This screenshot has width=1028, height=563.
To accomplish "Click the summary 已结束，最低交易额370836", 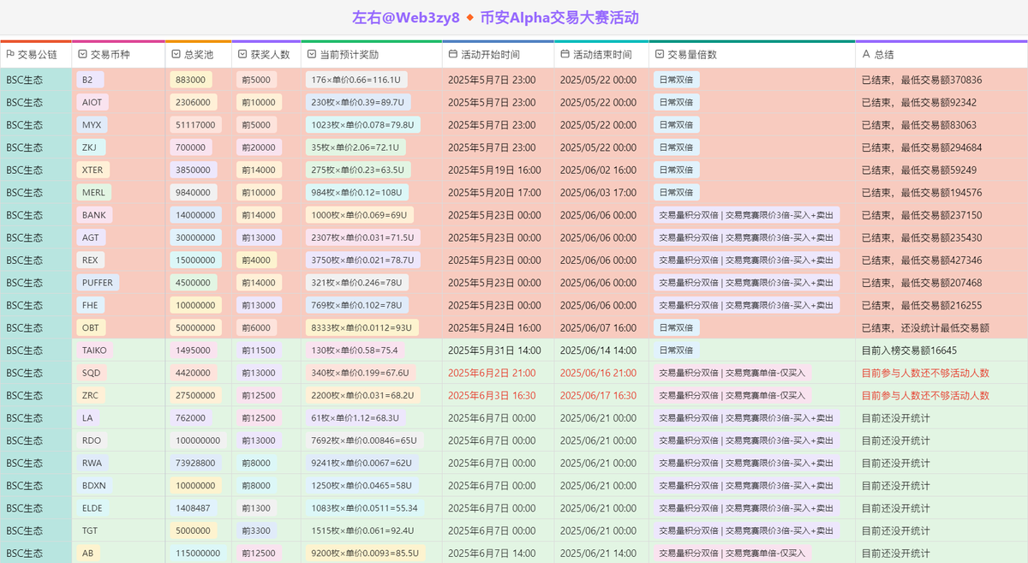I will tap(922, 80).
